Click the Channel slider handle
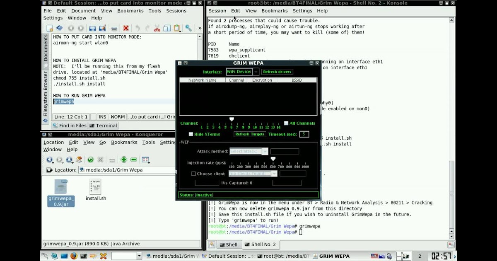Screen dimensions: 497x261 coord(232,119)
